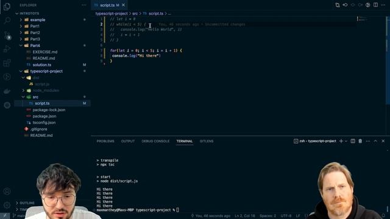Open the Accounts icon in activity bar
This screenshot has width=390, height=219.
coord(7,191)
